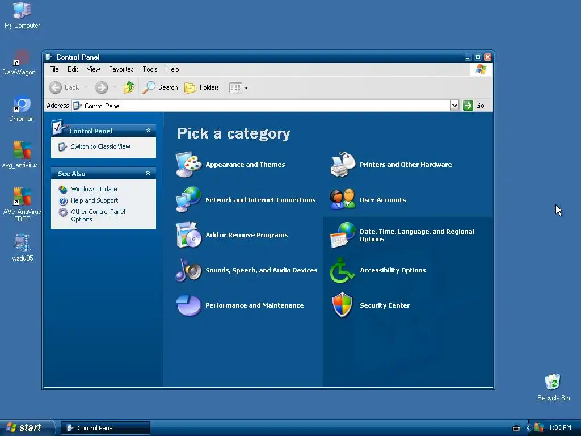
Task: Click the Start button
Action: tap(27, 427)
